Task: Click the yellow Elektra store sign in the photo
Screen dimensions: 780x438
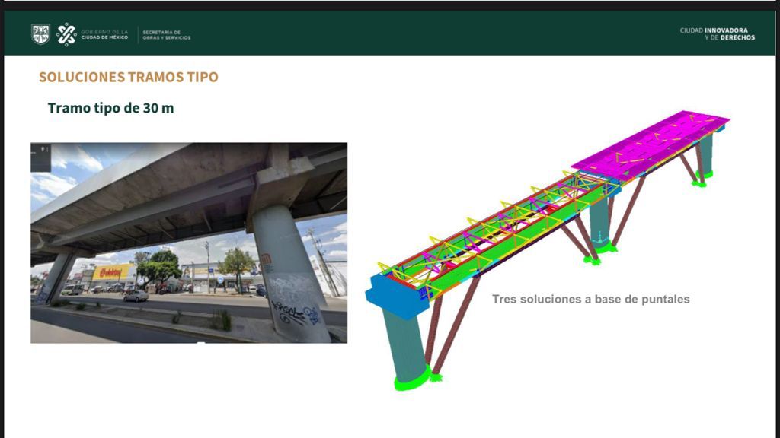Action: click(113, 272)
